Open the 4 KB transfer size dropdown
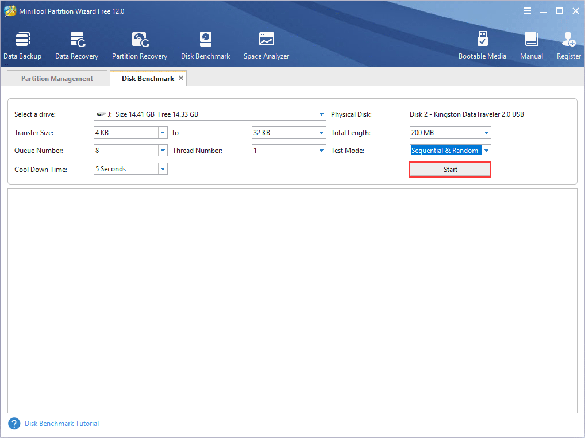The height and width of the screenshot is (438, 585). (163, 132)
